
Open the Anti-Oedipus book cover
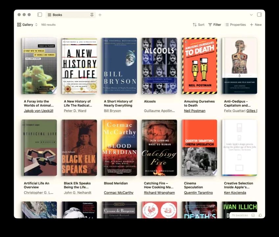(x=240, y=66)
